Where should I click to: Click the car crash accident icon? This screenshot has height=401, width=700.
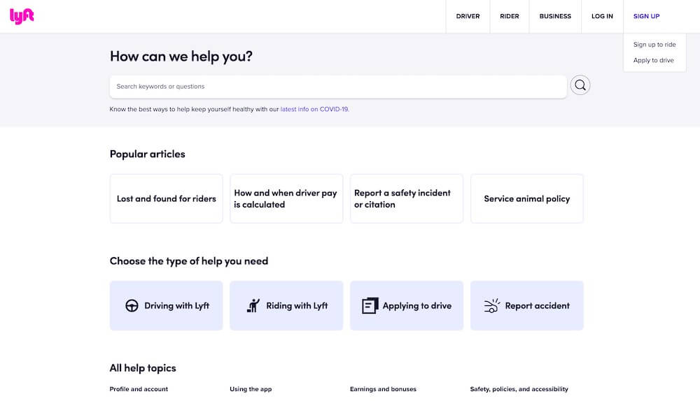click(492, 306)
